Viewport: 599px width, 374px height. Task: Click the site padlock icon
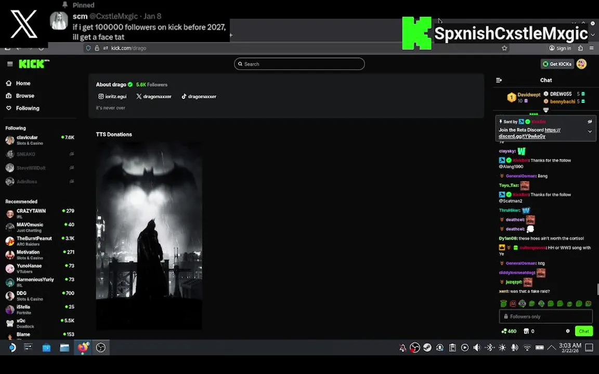[97, 48]
